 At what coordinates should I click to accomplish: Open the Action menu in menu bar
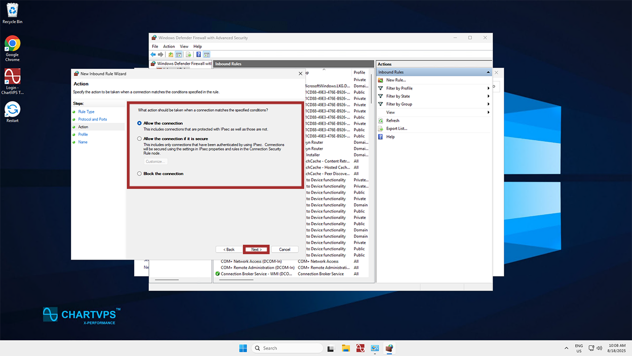(x=169, y=46)
